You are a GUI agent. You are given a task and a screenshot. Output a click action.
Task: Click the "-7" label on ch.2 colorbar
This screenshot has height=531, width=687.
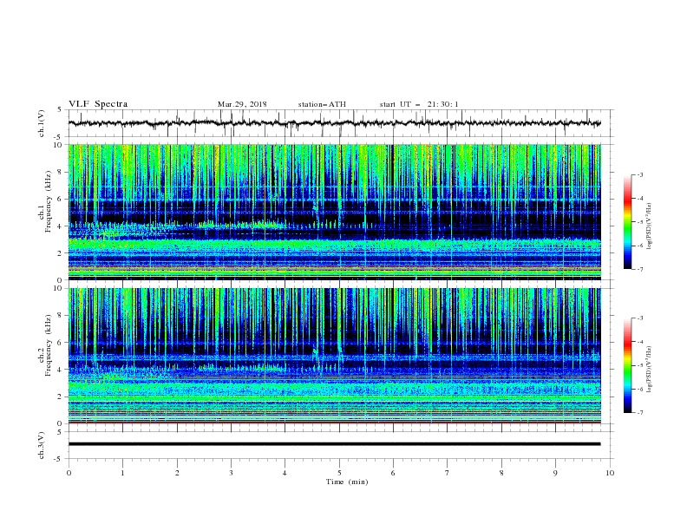coord(640,412)
